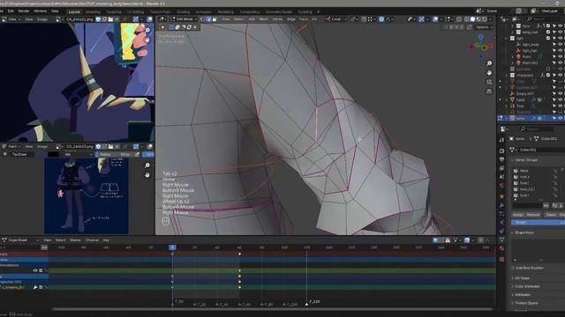The width and height of the screenshot is (565, 317).
Task: Open the Window top menu
Action: tap(41, 11)
